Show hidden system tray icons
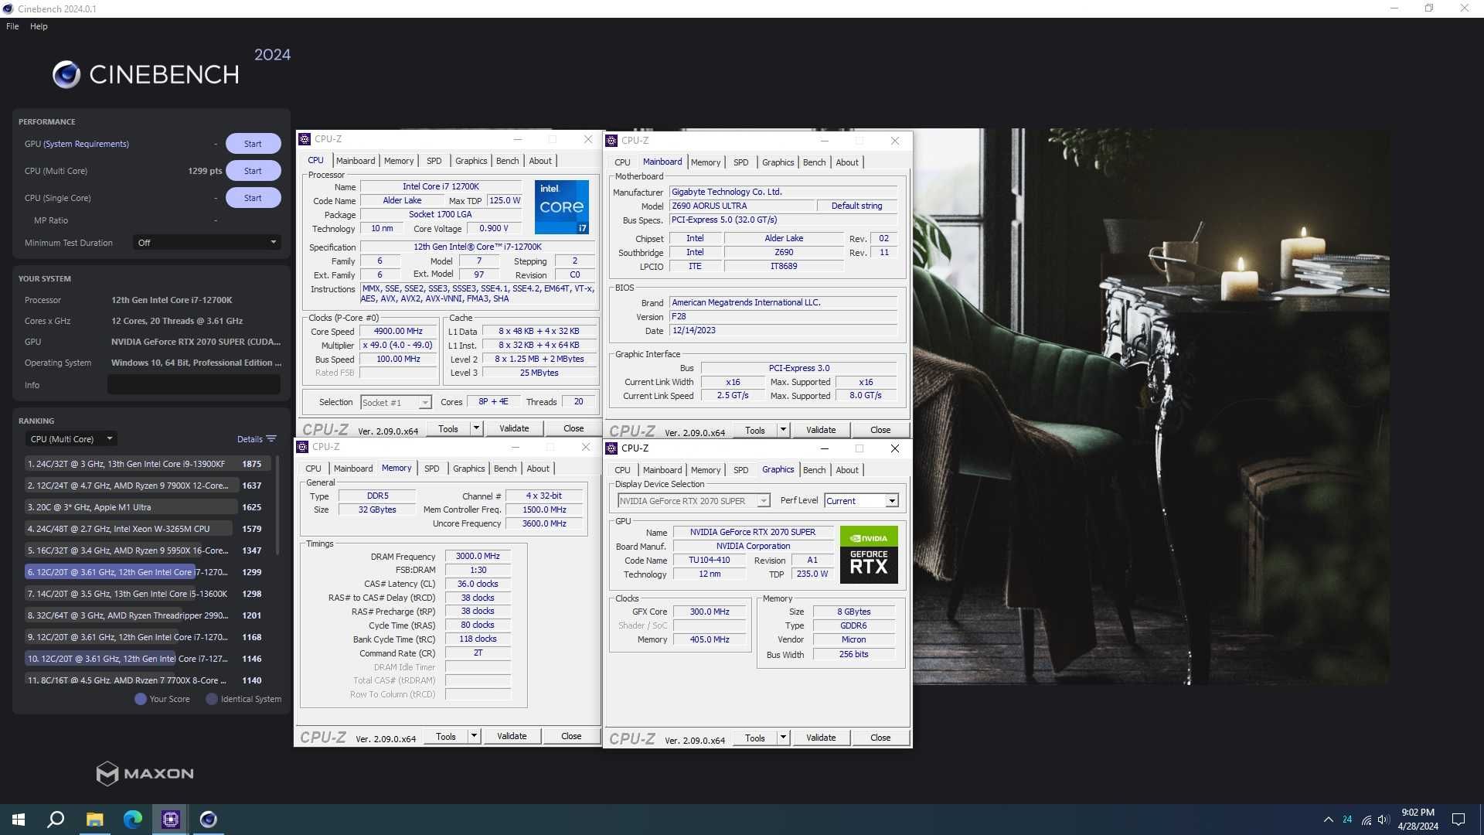This screenshot has width=1484, height=835. (x=1328, y=820)
